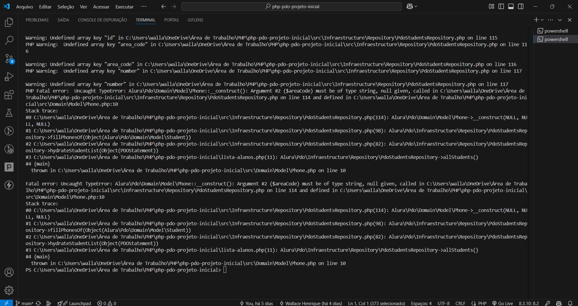The image size is (578, 306).
Task: Click the PHP version 8.3.10: 8.2 indicator
Action: 529,303
